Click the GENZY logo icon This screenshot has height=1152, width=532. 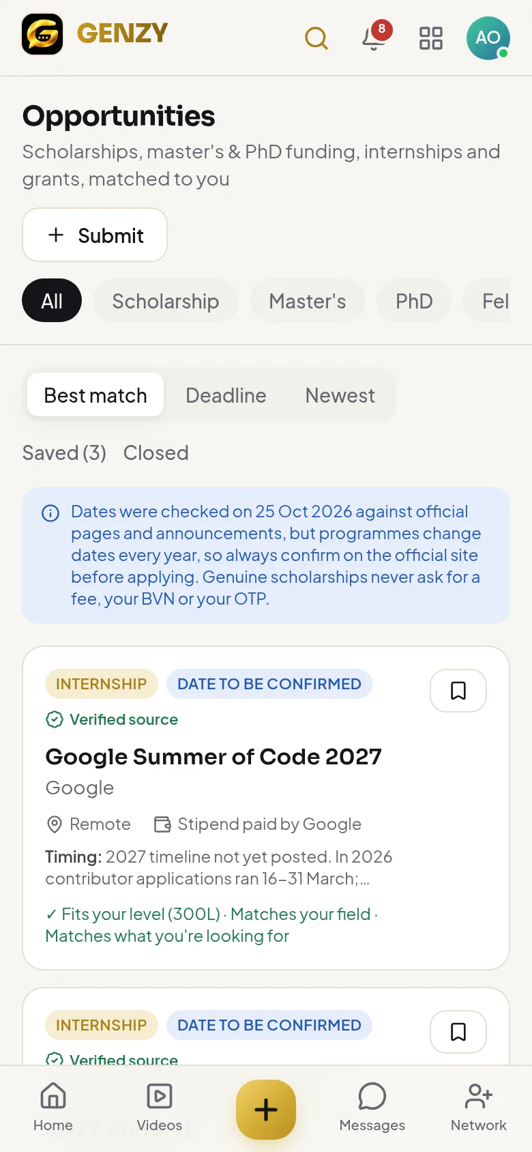42,34
